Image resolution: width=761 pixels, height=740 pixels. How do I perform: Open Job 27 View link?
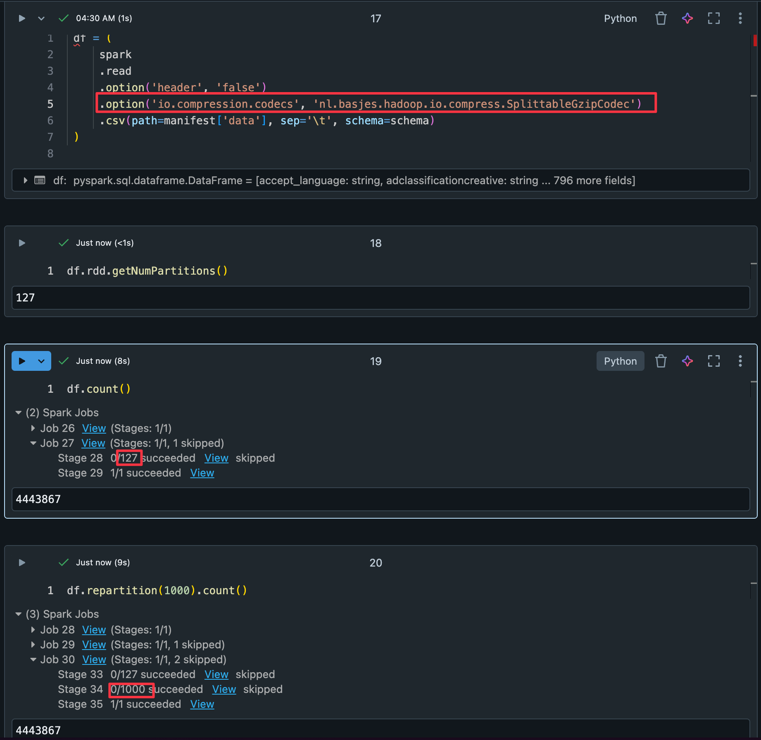coord(93,443)
